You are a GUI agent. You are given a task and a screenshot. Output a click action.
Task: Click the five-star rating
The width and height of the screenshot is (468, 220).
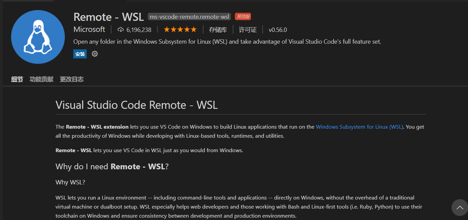pos(180,30)
